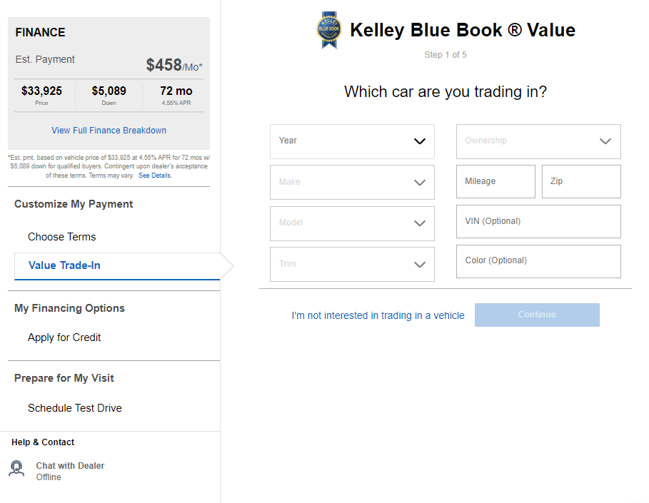The image size is (649, 503).
Task: Click the VIN (Optional) text field
Action: (538, 221)
